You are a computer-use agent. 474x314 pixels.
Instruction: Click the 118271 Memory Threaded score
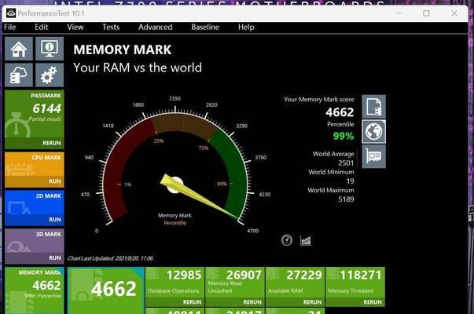360,275
